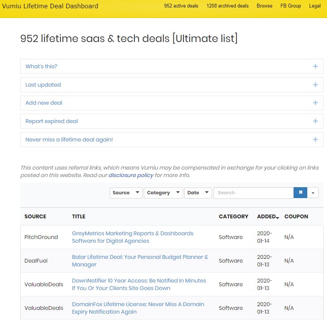Open the Legal menu item

coord(315,6)
